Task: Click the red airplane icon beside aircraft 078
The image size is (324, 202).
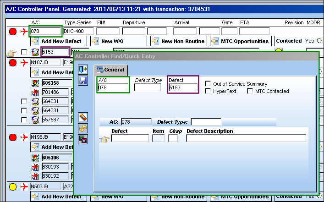Action: [24, 32]
